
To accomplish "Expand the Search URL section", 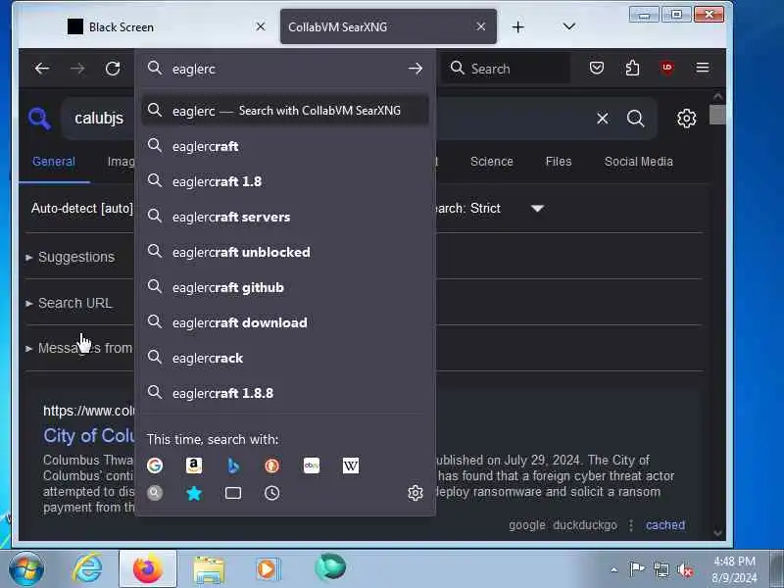I will pyautogui.click(x=69, y=303).
